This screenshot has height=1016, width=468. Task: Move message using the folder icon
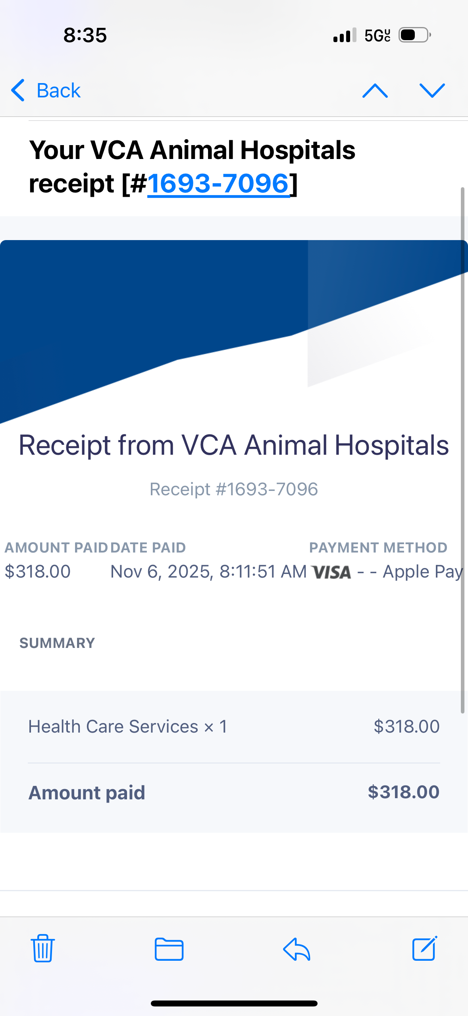coord(169,949)
